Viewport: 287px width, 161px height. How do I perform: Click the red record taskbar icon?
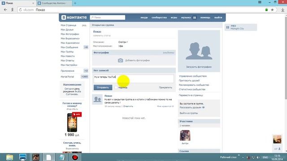pyautogui.click(x=75, y=157)
